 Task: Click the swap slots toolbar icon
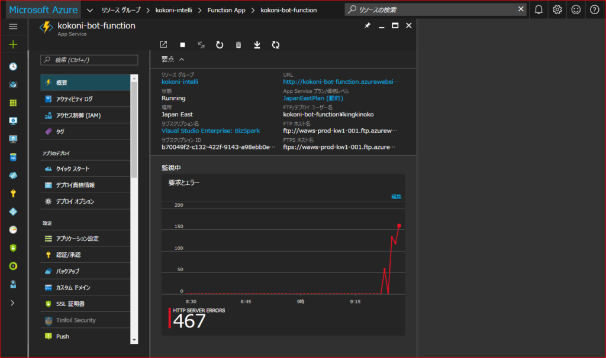tap(201, 45)
